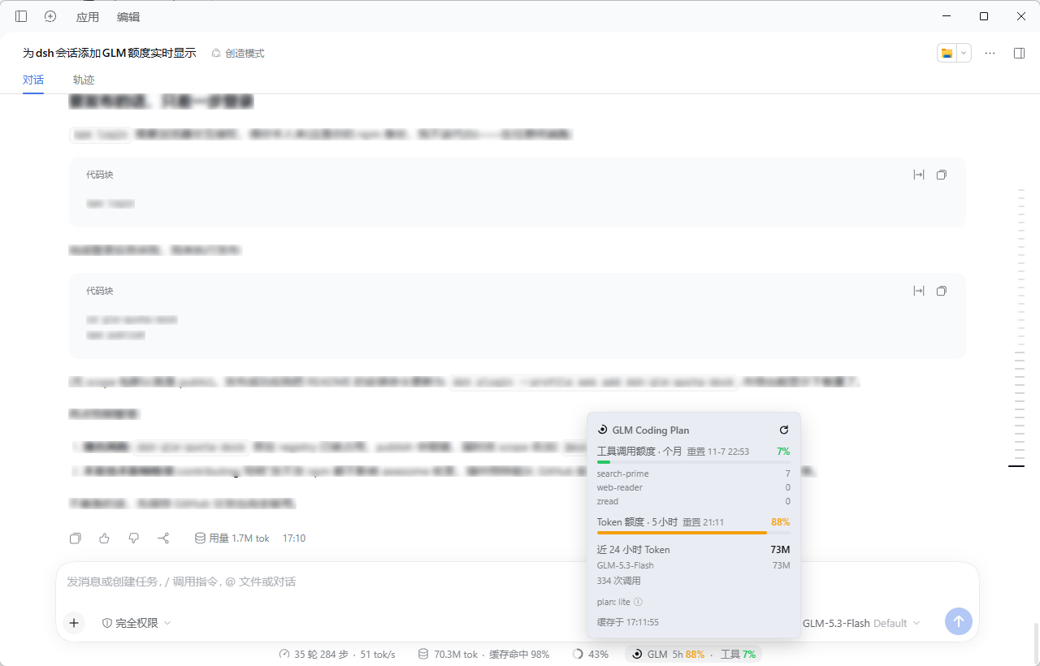Open the 完全权限 permissions dropdown
1040x666 pixels.
pos(136,623)
